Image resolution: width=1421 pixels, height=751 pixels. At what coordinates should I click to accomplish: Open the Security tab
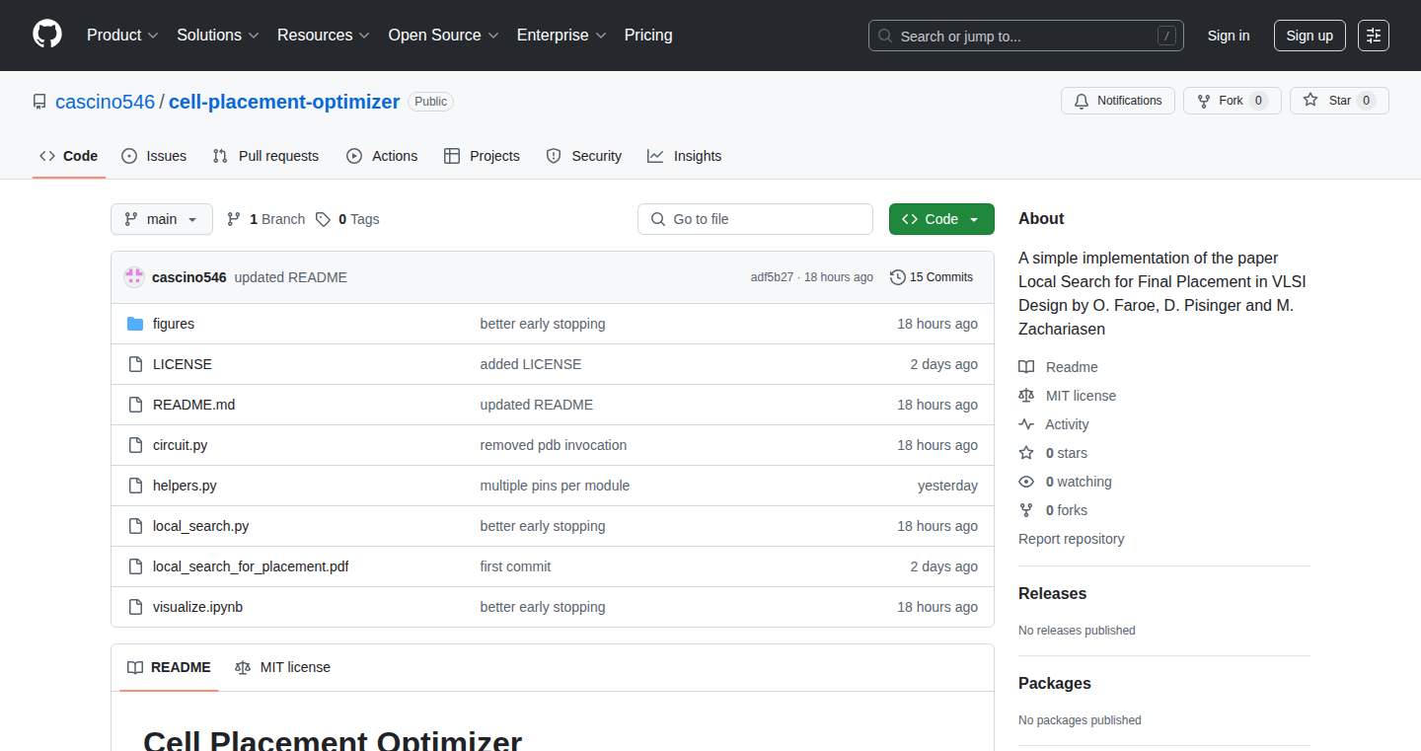click(584, 156)
